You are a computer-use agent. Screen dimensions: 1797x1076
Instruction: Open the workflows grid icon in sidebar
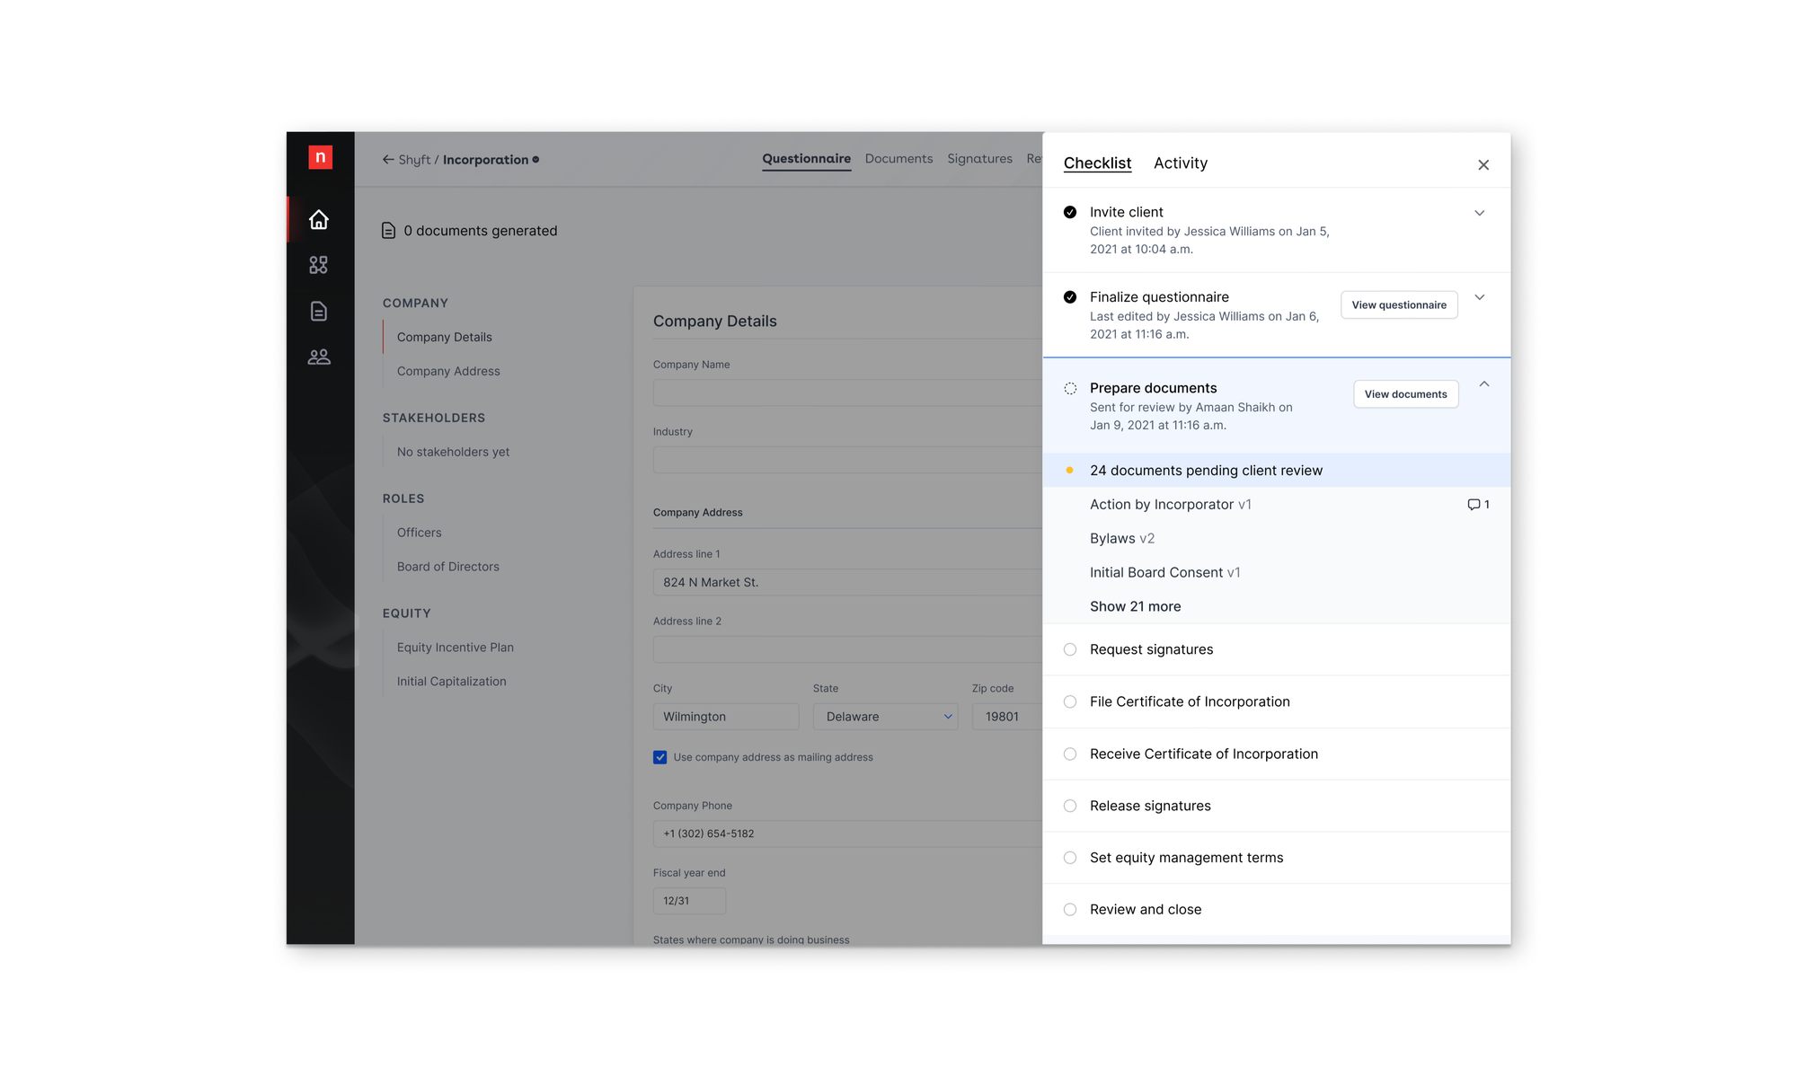[x=318, y=265]
